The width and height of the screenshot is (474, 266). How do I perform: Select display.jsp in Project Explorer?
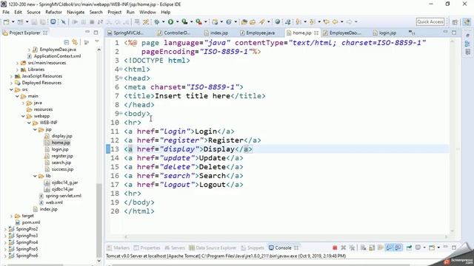pos(61,136)
